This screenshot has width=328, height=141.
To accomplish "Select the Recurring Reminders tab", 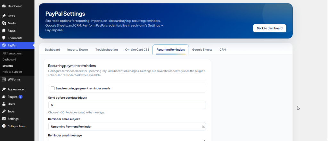I will tap(171, 50).
